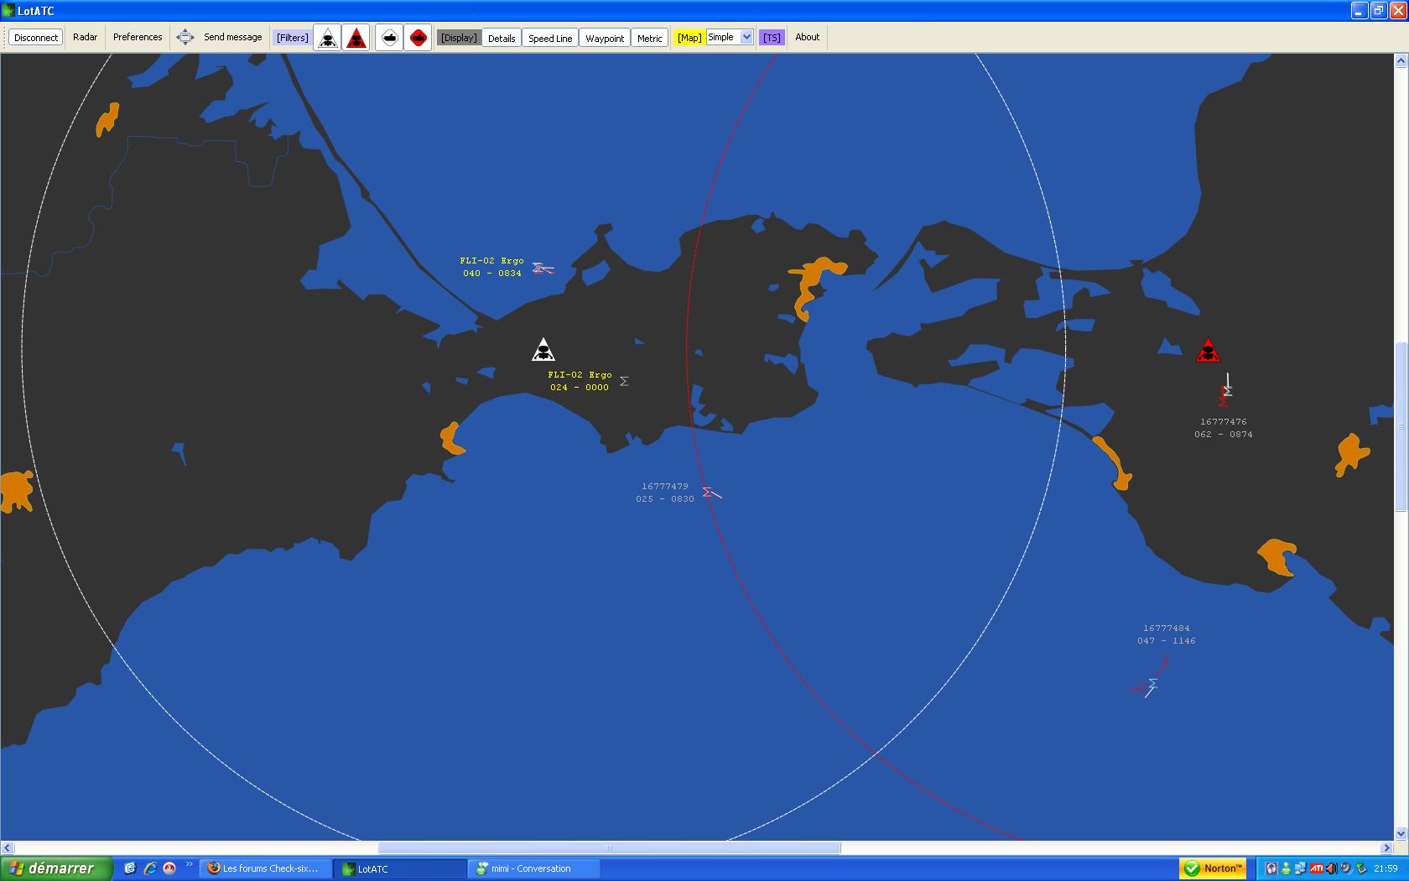The height and width of the screenshot is (881, 1409).
Task: Click the Norton tray icon
Action: (1213, 868)
